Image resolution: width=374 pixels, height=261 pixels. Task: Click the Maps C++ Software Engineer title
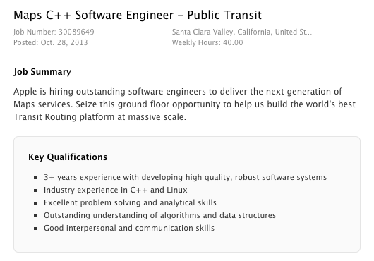point(138,16)
